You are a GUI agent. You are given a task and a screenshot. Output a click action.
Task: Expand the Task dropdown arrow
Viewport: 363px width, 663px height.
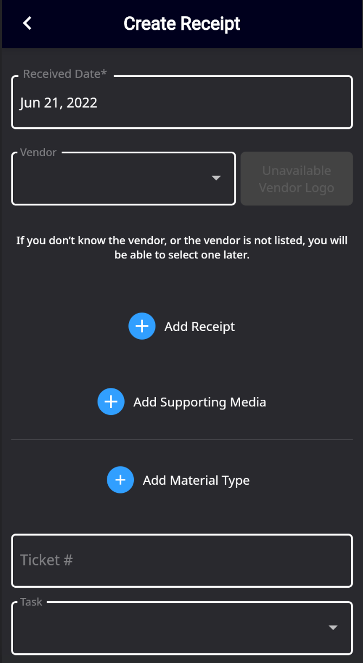(x=333, y=627)
